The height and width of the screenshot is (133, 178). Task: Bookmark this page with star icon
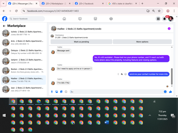[159, 11]
